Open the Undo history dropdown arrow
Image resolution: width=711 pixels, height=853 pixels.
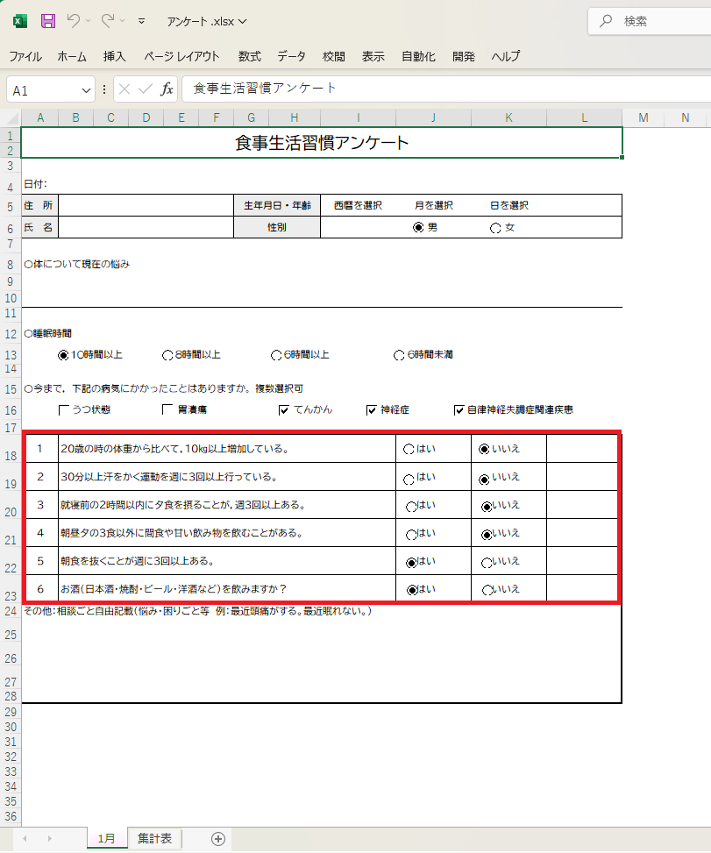click(x=89, y=21)
